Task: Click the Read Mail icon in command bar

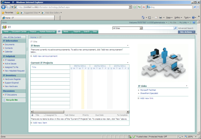Action: [x=156, y=17]
